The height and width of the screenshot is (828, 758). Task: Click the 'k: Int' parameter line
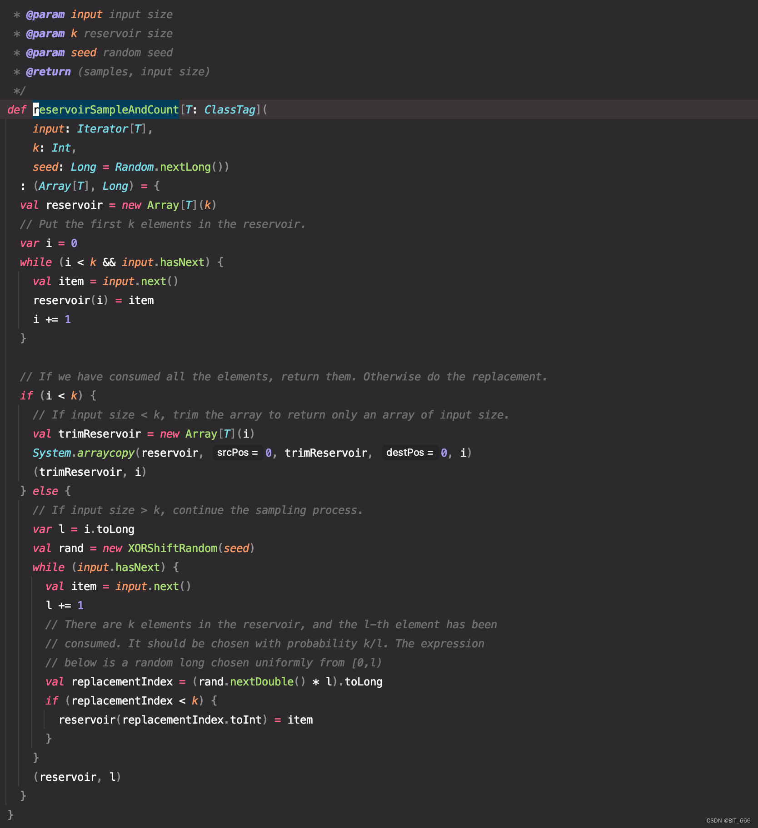(55, 148)
